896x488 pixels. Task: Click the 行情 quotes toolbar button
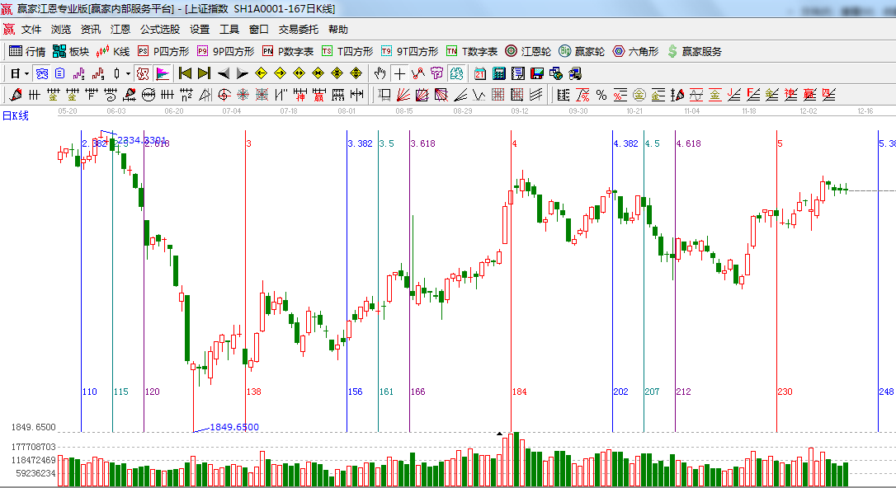pyautogui.click(x=27, y=51)
